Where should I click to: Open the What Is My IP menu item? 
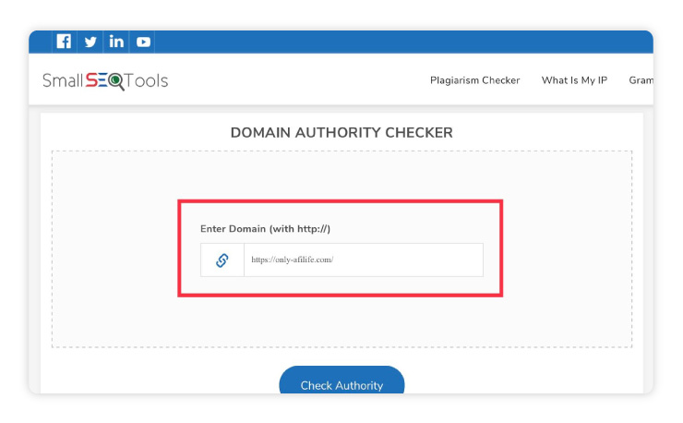click(x=574, y=80)
